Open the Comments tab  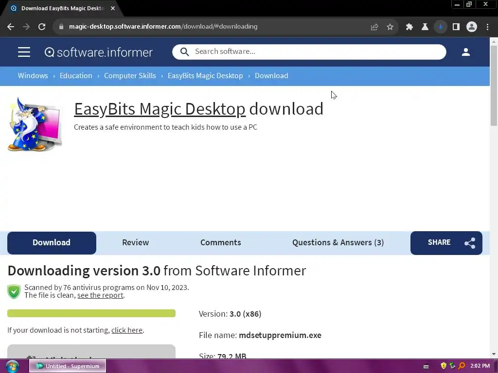tap(221, 243)
